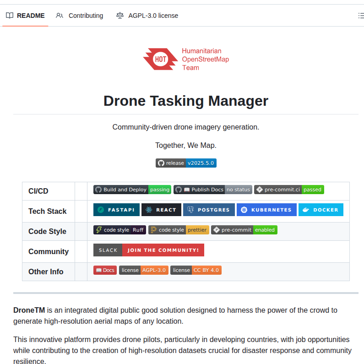Switch to the AGPL-3.0 license tab
This screenshot has width=364, height=364.
tap(147, 16)
